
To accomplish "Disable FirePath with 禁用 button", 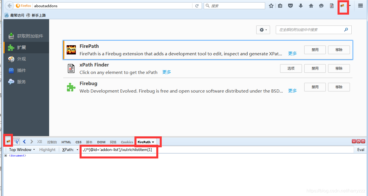I will coord(315,50).
